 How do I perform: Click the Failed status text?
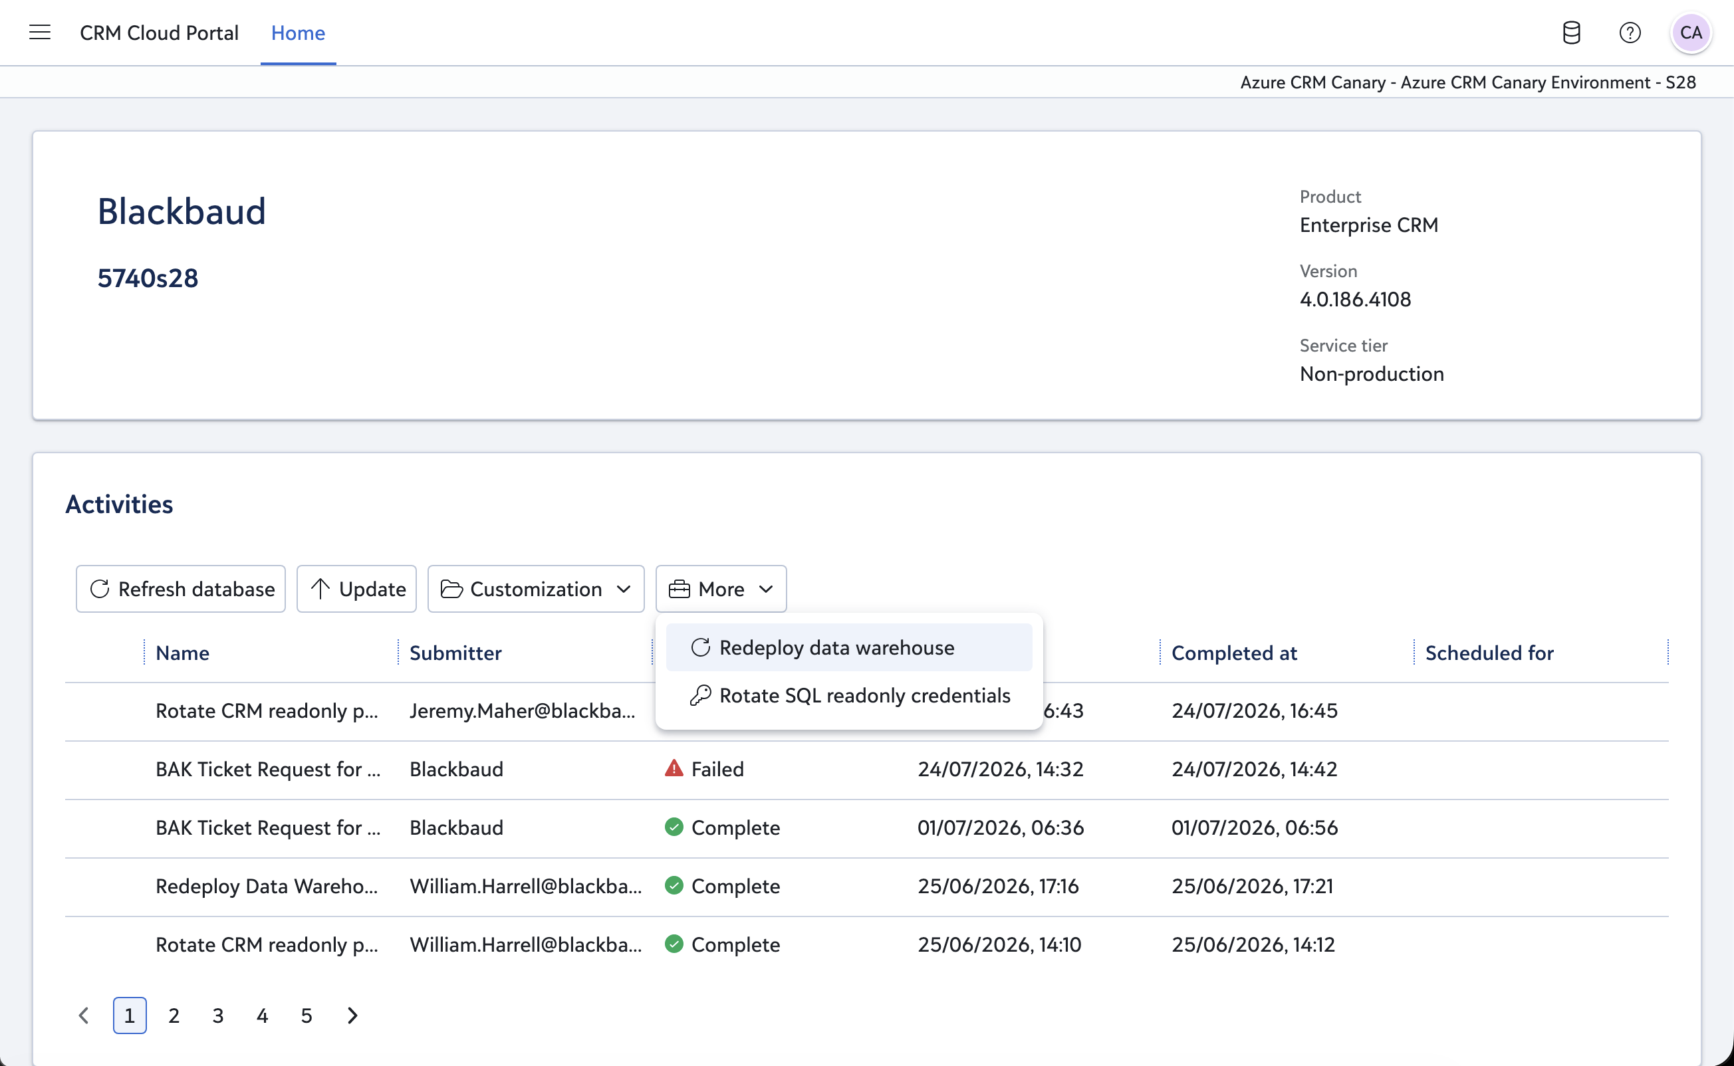[x=718, y=768]
